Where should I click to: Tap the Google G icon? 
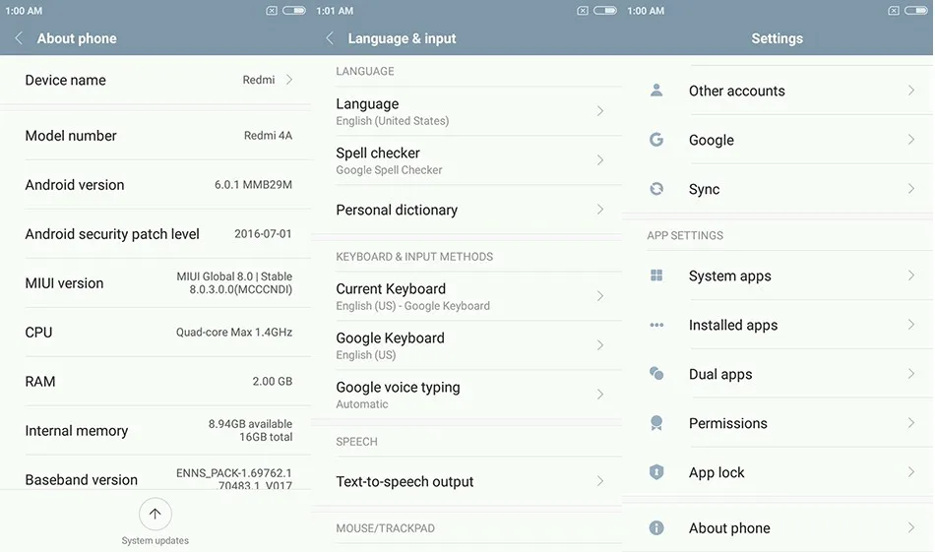656,140
